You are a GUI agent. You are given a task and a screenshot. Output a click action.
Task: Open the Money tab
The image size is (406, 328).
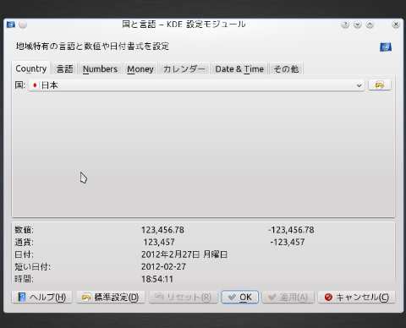click(140, 69)
